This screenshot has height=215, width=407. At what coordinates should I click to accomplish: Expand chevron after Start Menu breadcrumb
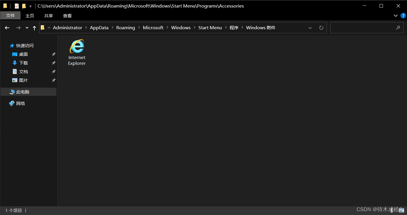point(226,28)
